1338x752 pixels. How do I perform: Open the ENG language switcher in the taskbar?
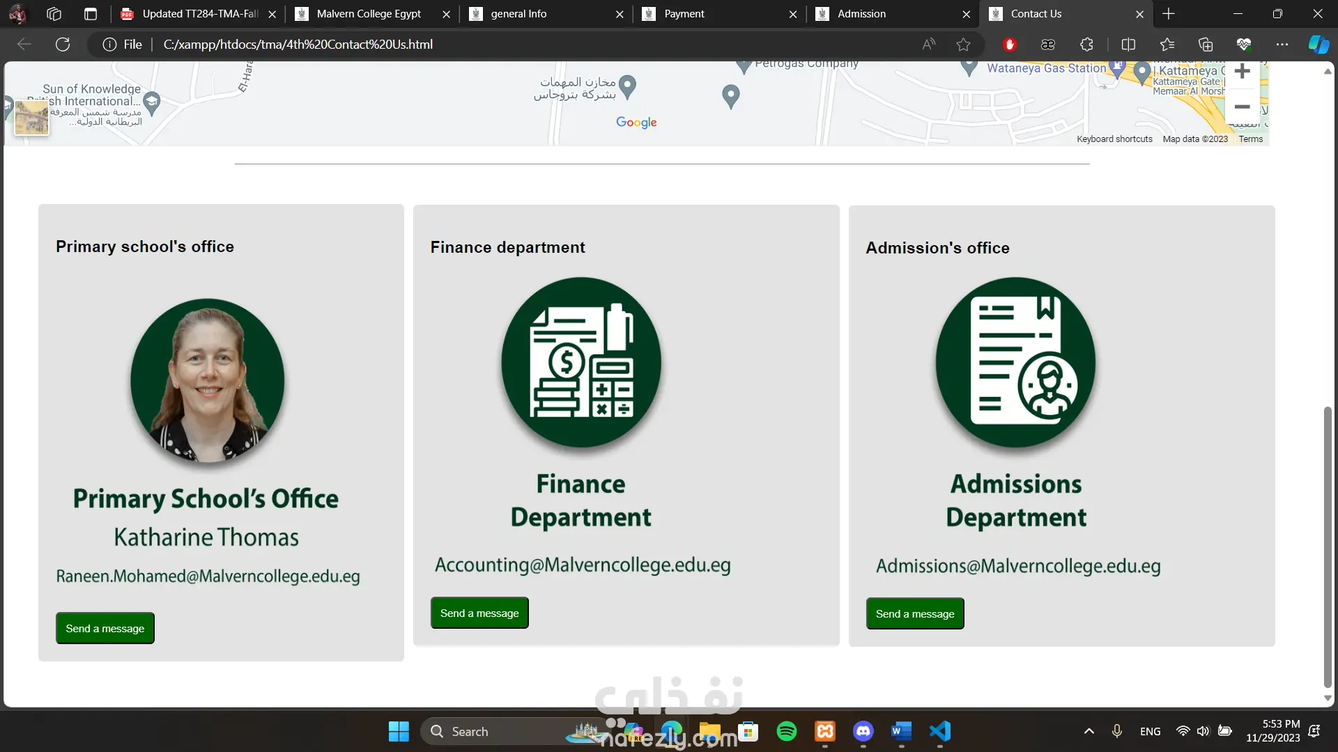coord(1151,731)
